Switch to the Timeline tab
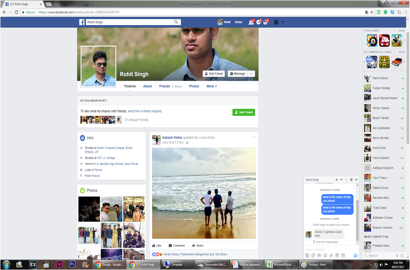Image resolution: width=410 pixels, height=270 pixels. (x=130, y=86)
